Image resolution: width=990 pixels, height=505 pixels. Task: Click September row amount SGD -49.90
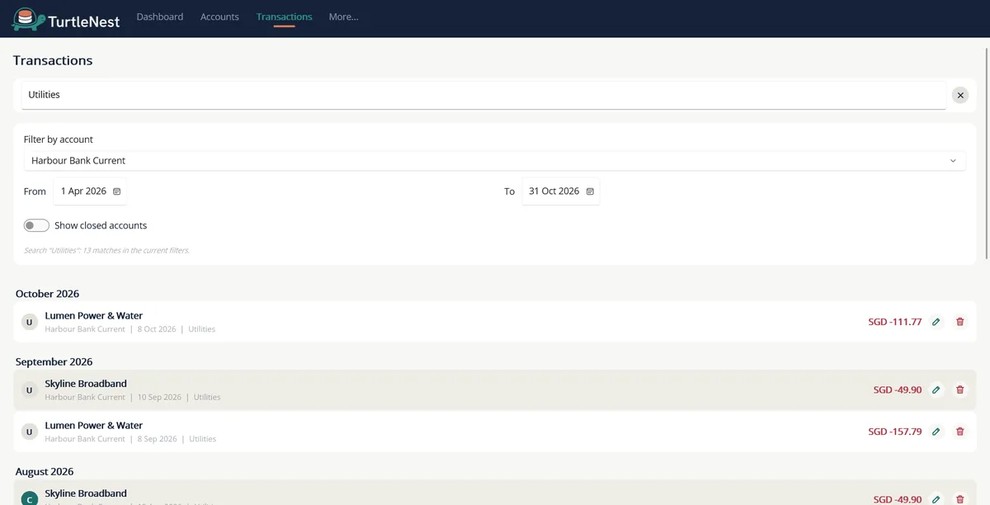(898, 389)
